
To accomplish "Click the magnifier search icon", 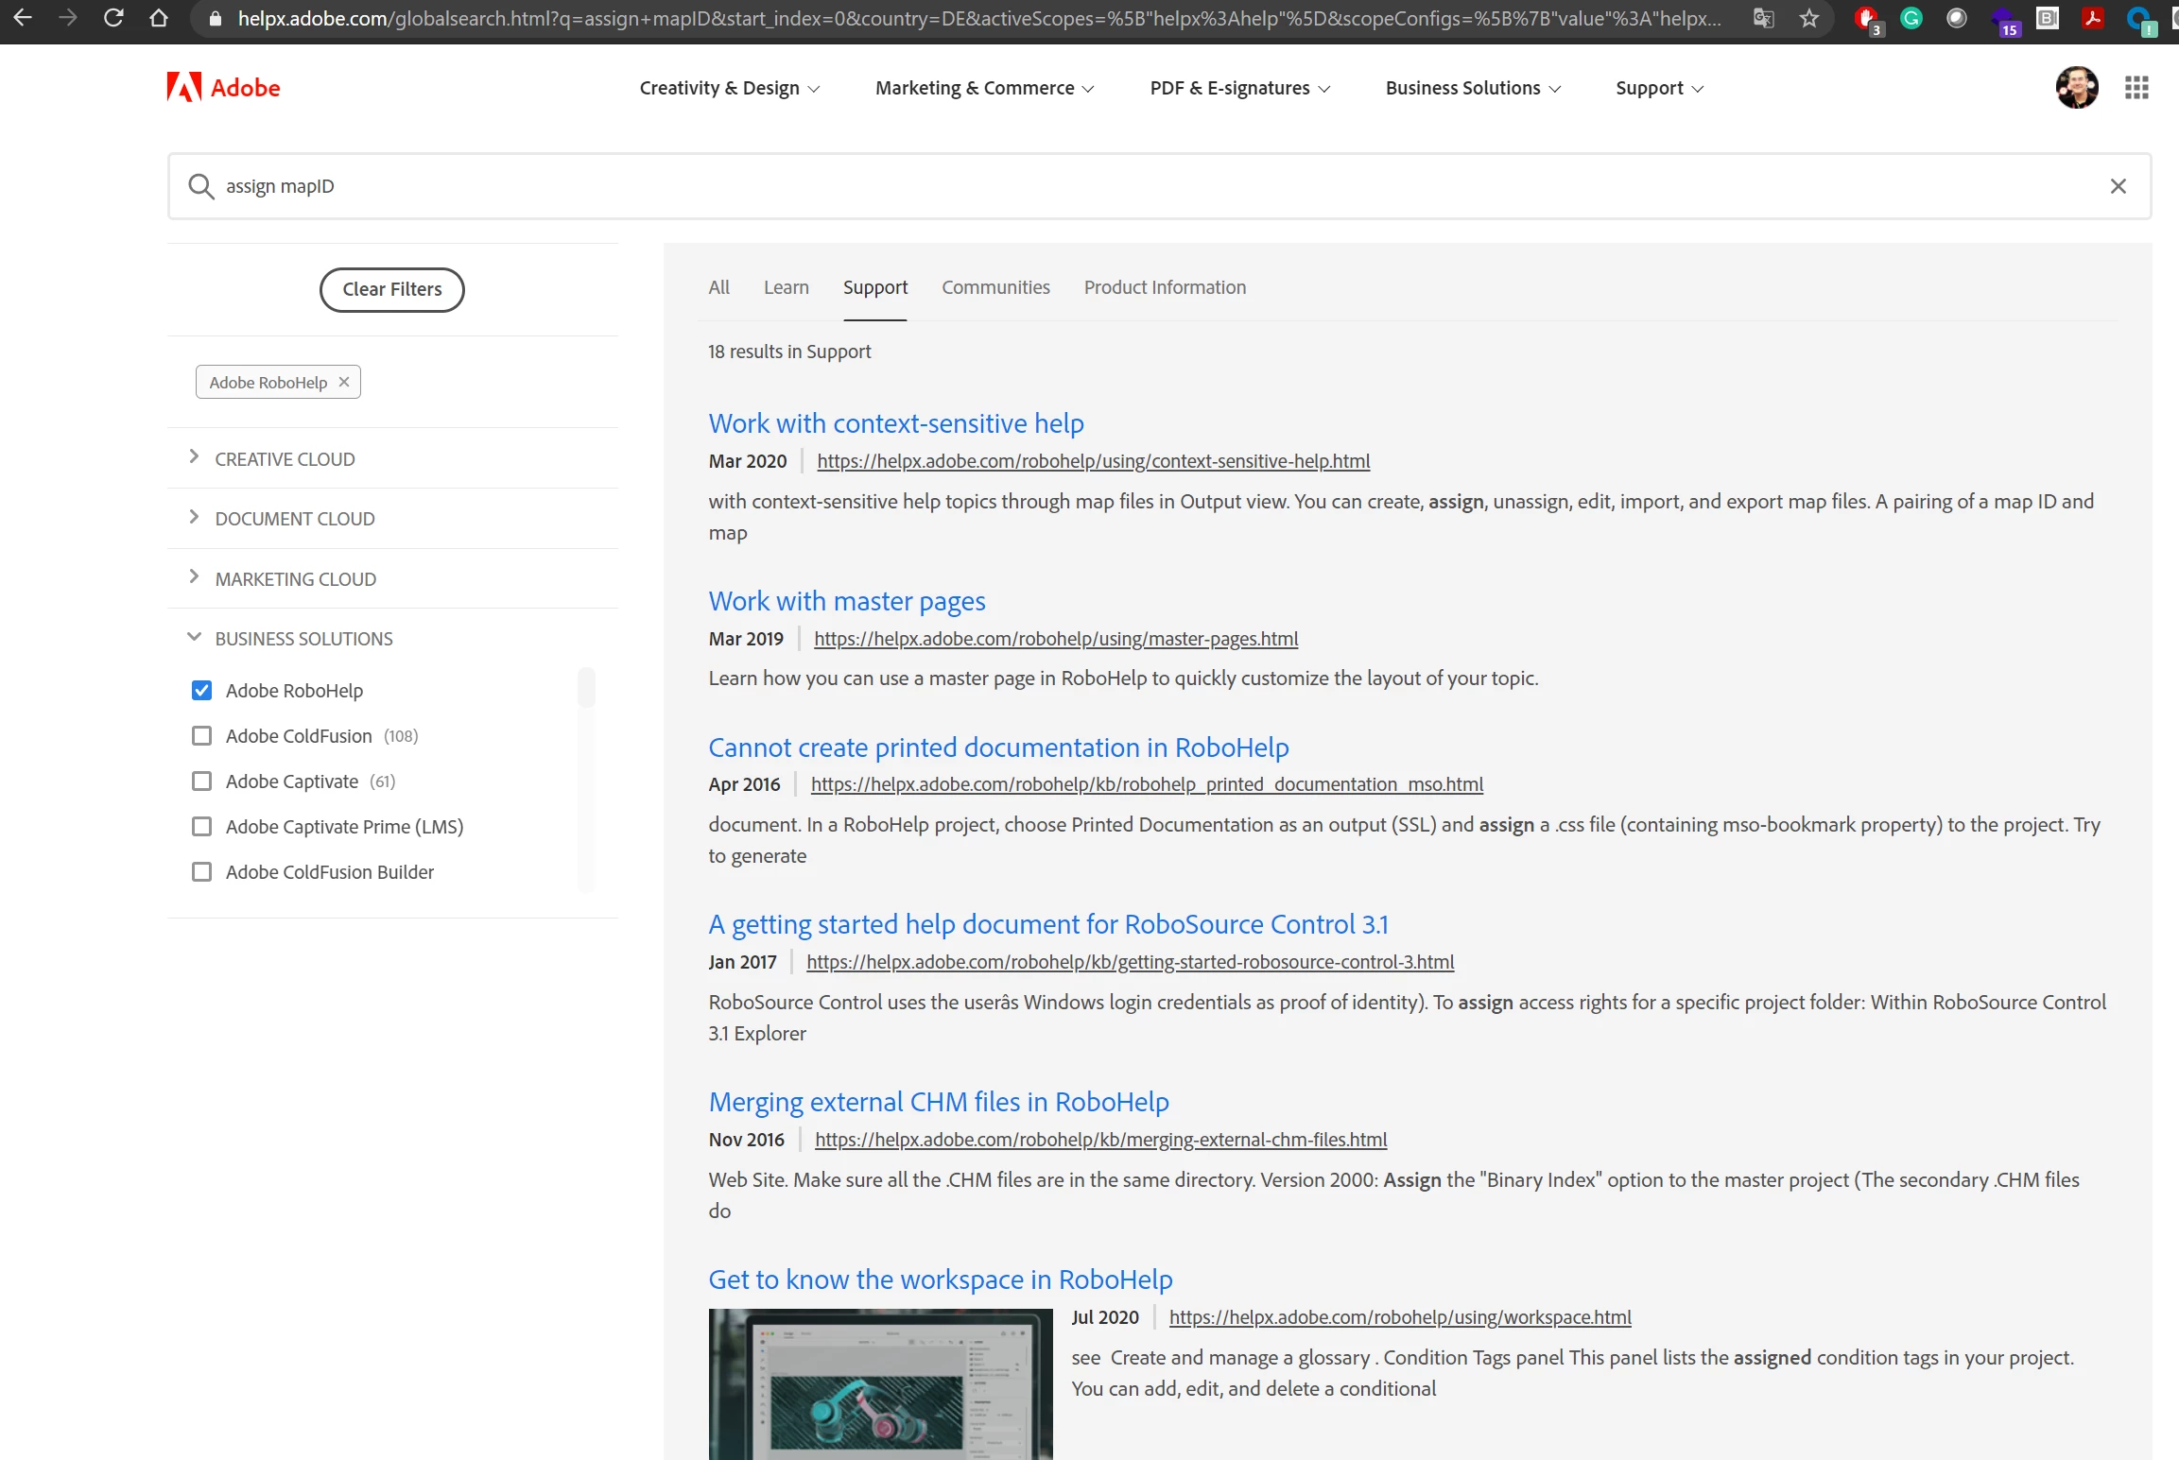I will click(200, 186).
